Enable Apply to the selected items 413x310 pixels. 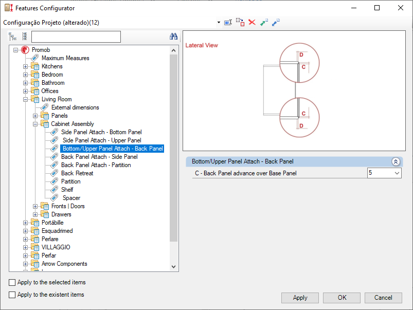pos(12,282)
